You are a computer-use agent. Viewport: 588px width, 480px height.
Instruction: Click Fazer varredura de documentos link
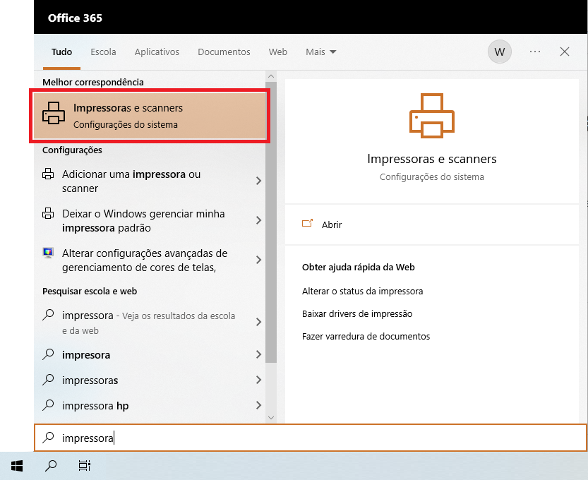pyautogui.click(x=366, y=336)
